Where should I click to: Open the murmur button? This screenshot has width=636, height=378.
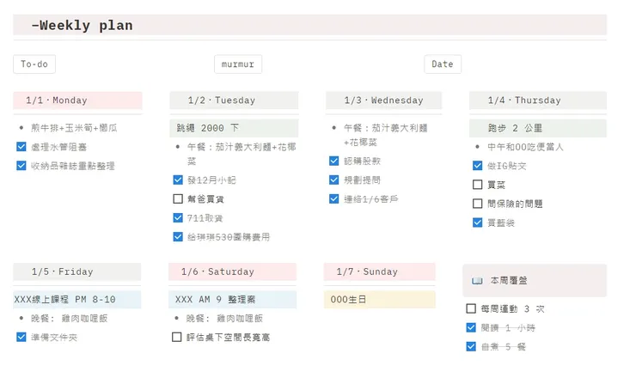238,64
